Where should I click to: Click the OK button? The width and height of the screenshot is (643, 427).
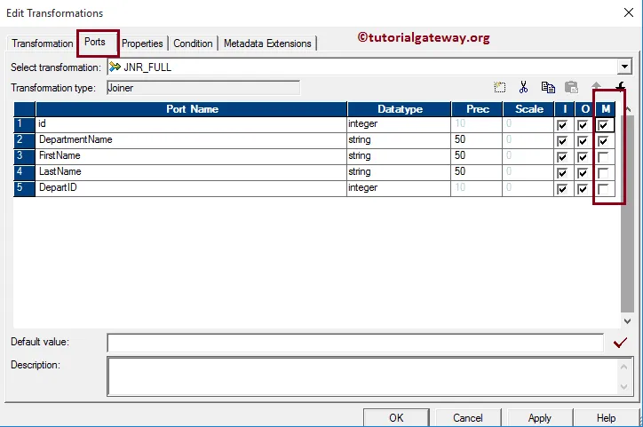pos(396,417)
